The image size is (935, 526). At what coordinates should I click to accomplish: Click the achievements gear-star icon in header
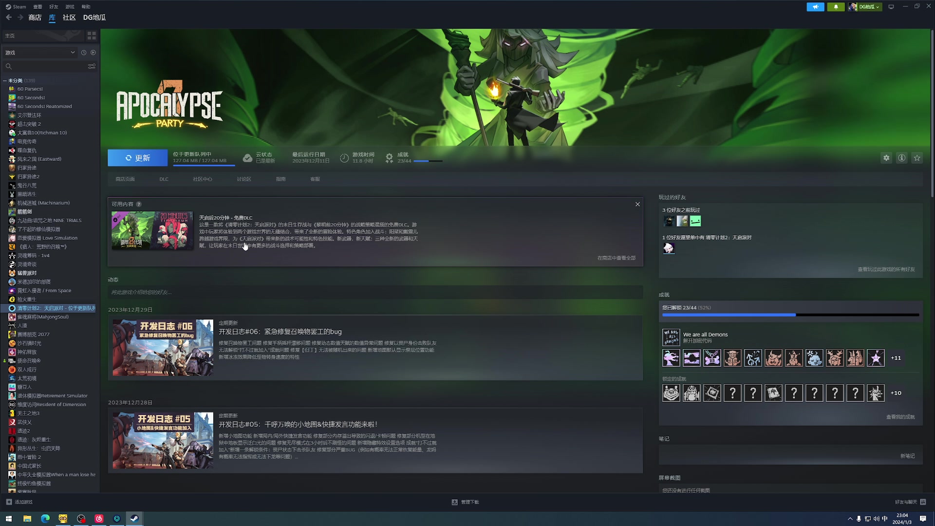389,158
